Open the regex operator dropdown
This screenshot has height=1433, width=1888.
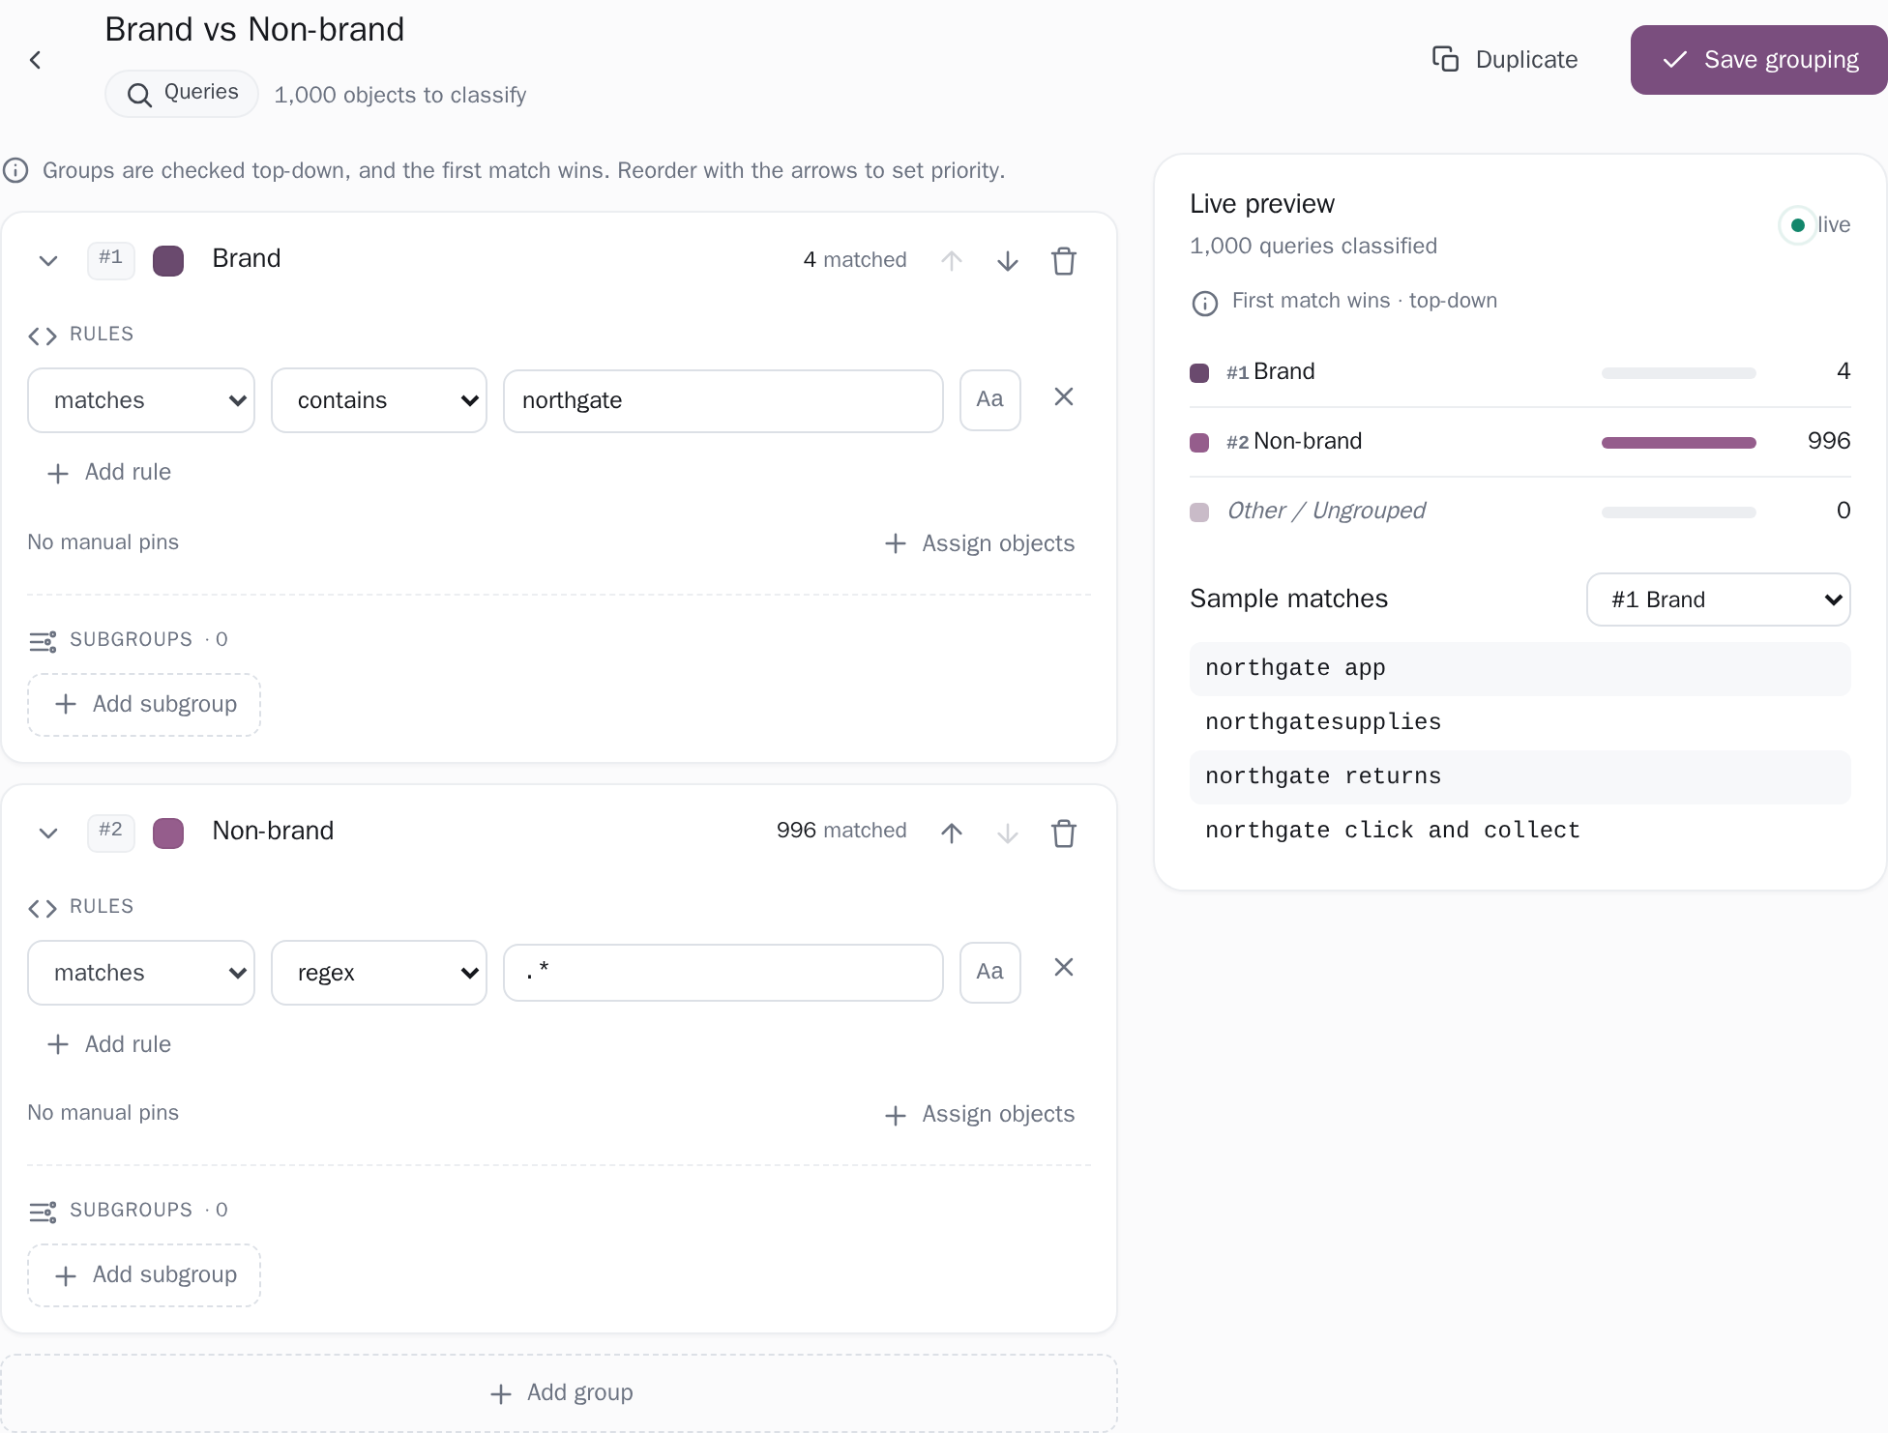(379, 973)
